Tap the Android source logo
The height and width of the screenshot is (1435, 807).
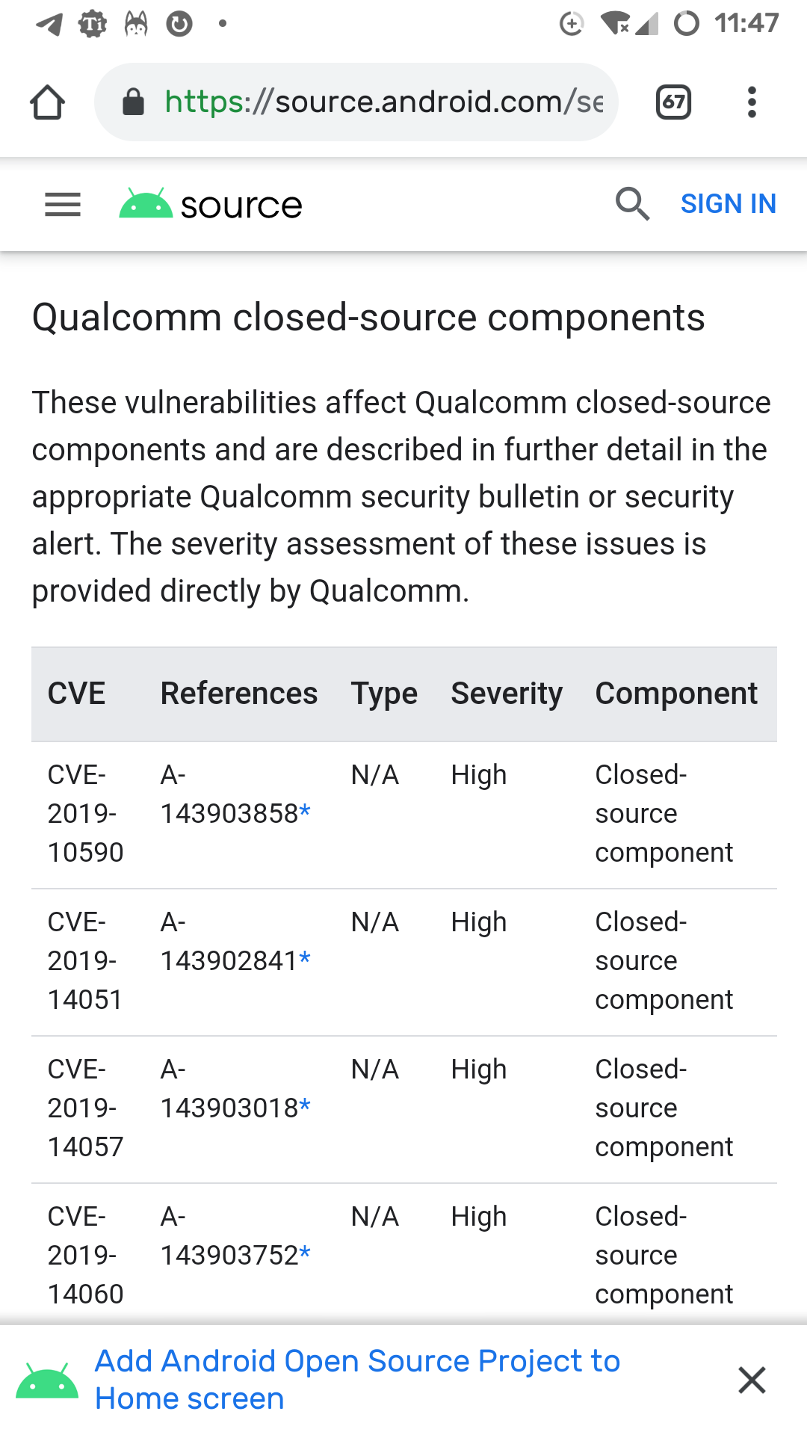point(211,205)
